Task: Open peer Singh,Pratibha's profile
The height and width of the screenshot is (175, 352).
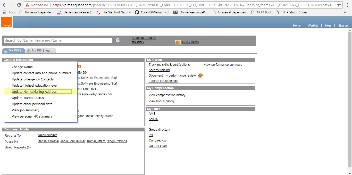Action: (117, 141)
